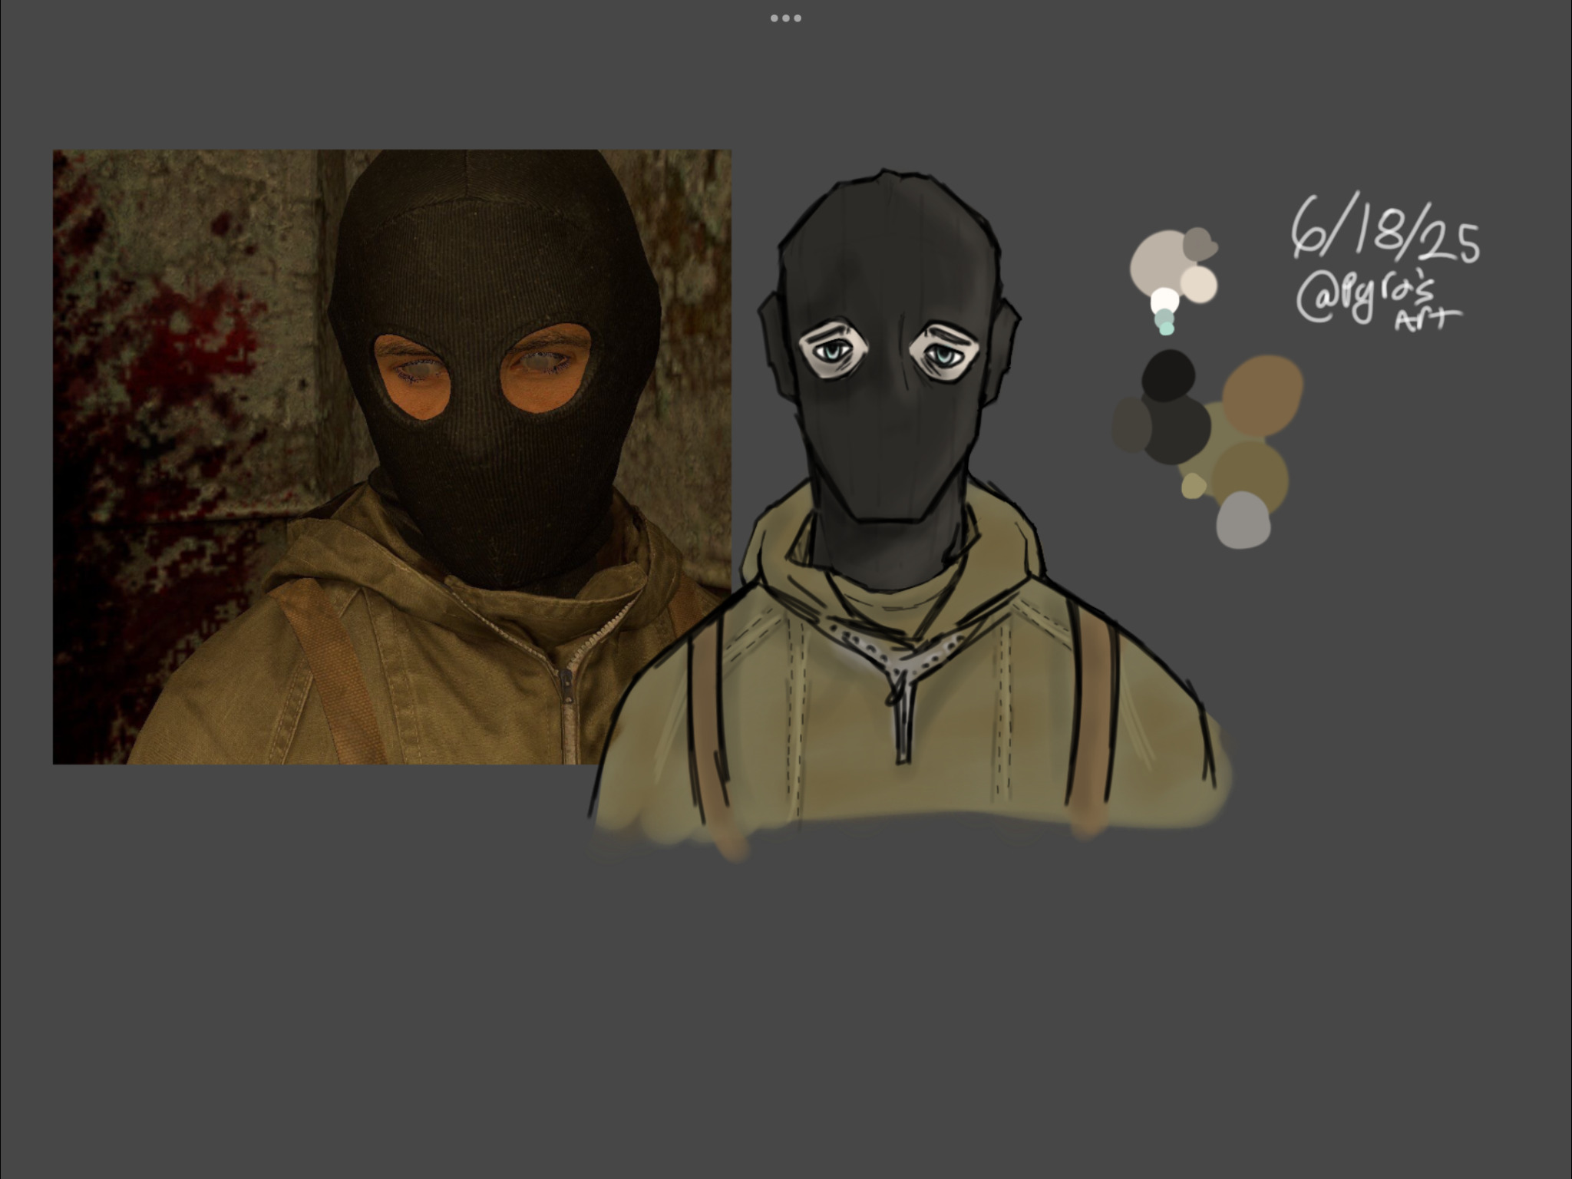Pick the pale cream palette blob
The width and height of the screenshot is (1572, 1179).
(x=1198, y=285)
